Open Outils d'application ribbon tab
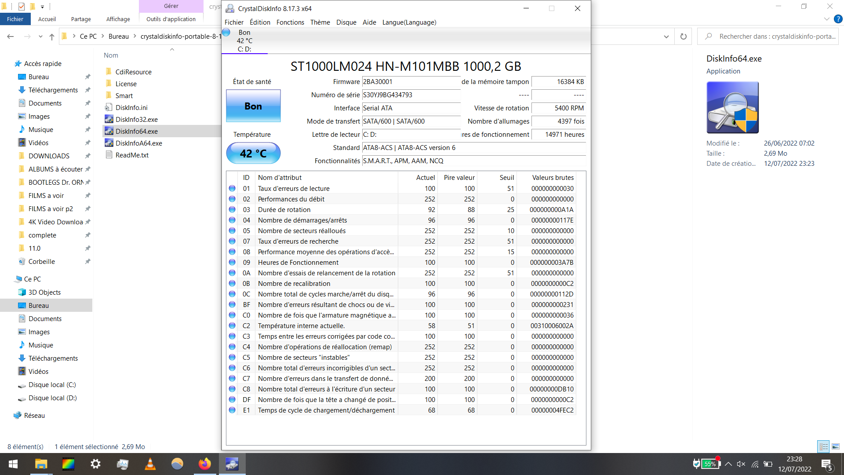The width and height of the screenshot is (844, 475). pos(171,19)
